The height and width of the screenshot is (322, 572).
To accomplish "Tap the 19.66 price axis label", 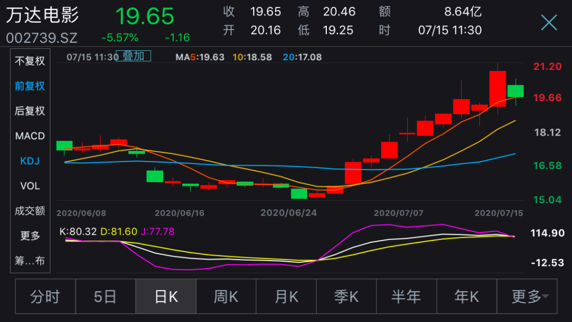I will pos(547,98).
